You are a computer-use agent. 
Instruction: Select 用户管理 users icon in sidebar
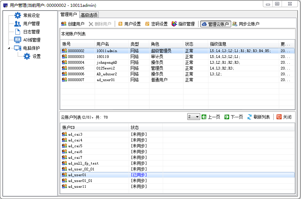pyautogui.click(x=18, y=24)
